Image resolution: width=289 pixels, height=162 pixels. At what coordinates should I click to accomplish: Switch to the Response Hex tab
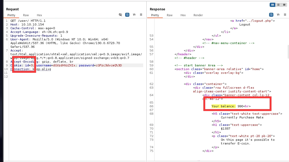(x=183, y=15)
